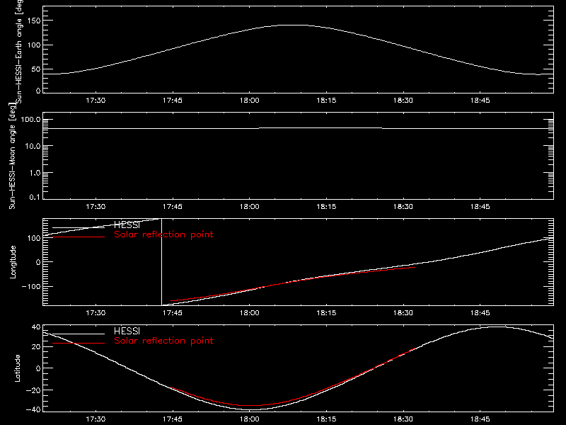This screenshot has width=566, height=425.
Task: Select the 10.0 tick label on Moon angle plot
Action: coord(33,146)
